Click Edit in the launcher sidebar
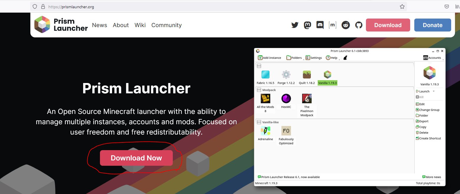The height and width of the screenshot is (194, 460). (420, 104)
